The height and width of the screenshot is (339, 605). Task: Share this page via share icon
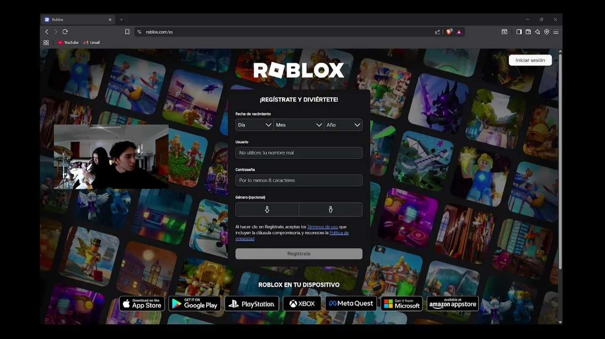coord(438,32)
